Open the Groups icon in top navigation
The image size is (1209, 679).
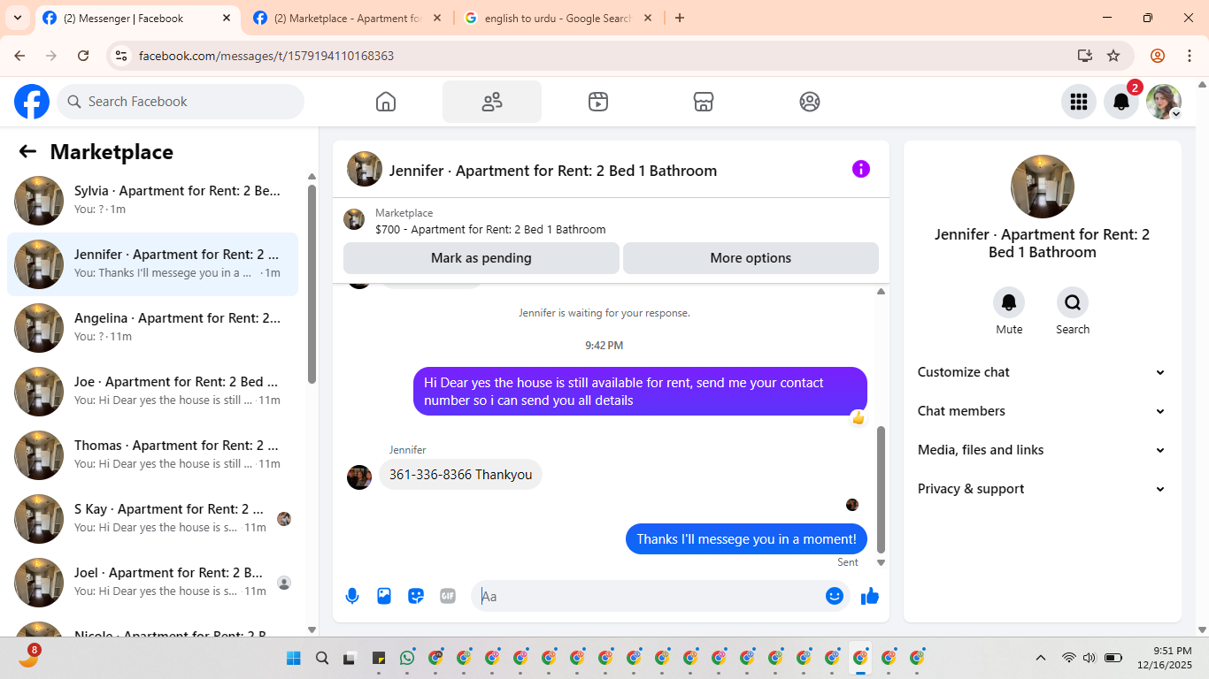[810, 102]
